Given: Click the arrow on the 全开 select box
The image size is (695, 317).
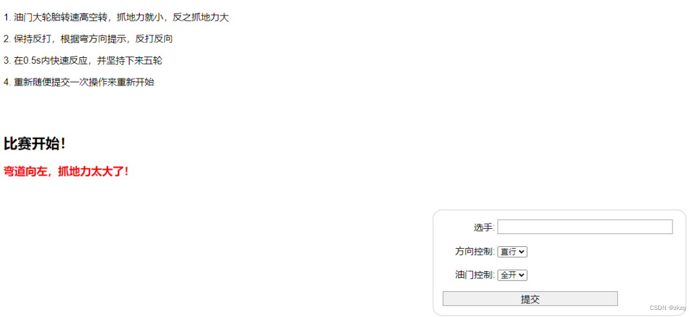Looking at the screenshot, I should [x=522, y=275].
